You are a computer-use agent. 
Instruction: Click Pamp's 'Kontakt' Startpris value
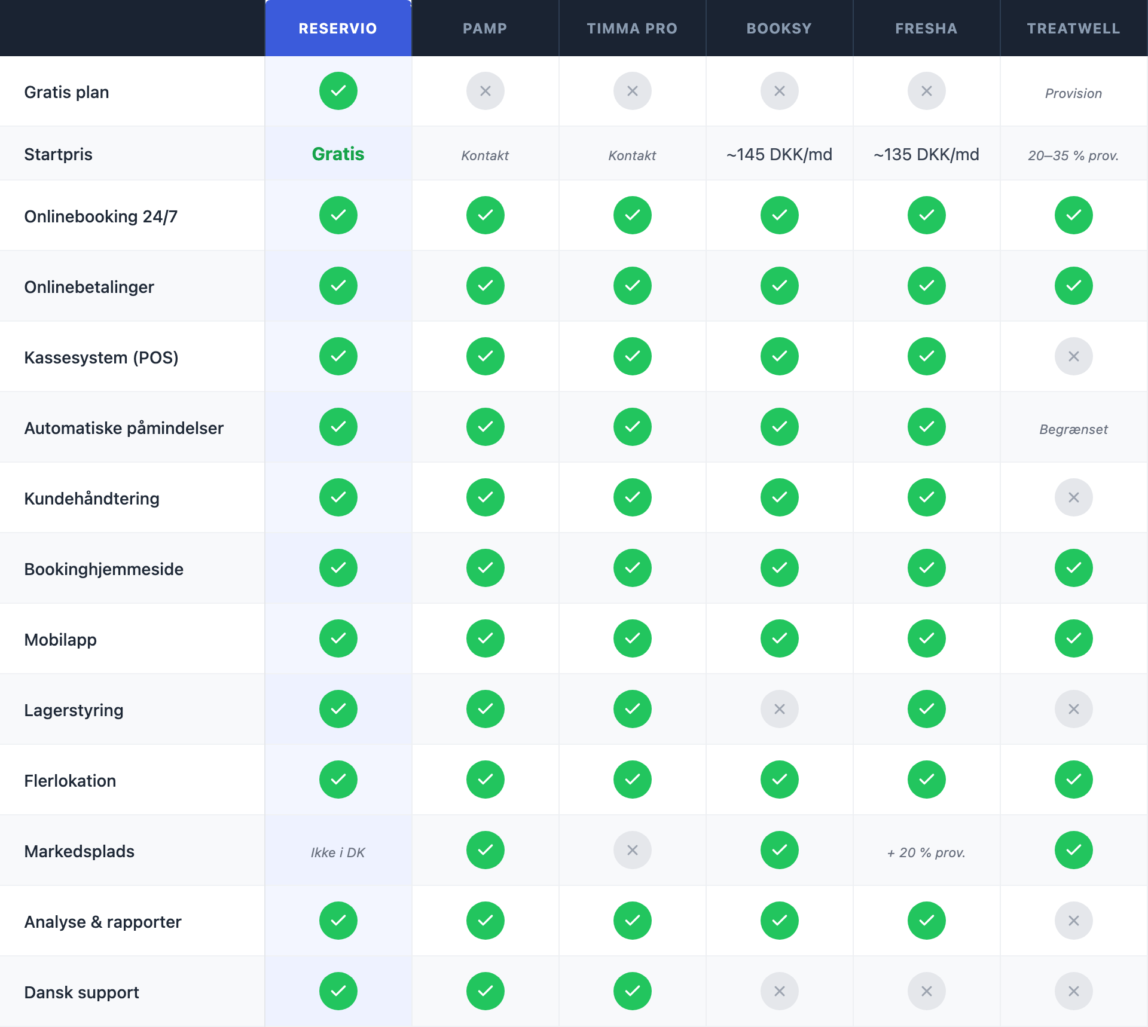point(485,155)
